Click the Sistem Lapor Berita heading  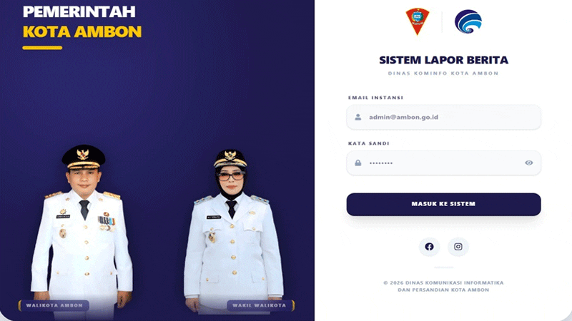tap(443, 60)
